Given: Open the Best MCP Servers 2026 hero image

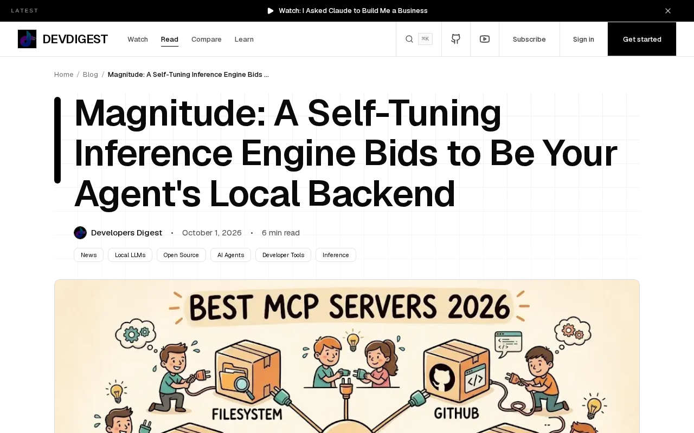Looking at the screenshot, I should 347,356.
